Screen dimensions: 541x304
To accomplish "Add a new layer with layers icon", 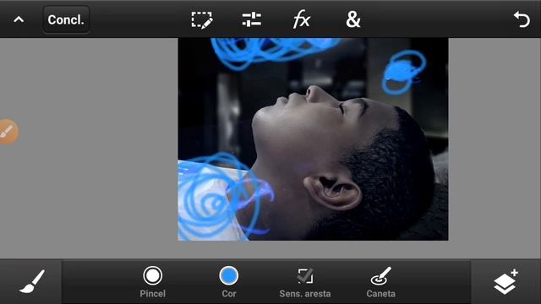I will tap(505, 281).
